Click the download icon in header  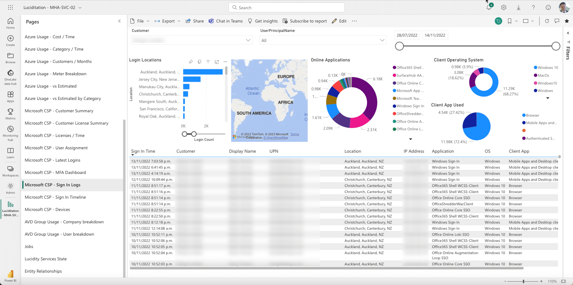click(x=519, y=7)
